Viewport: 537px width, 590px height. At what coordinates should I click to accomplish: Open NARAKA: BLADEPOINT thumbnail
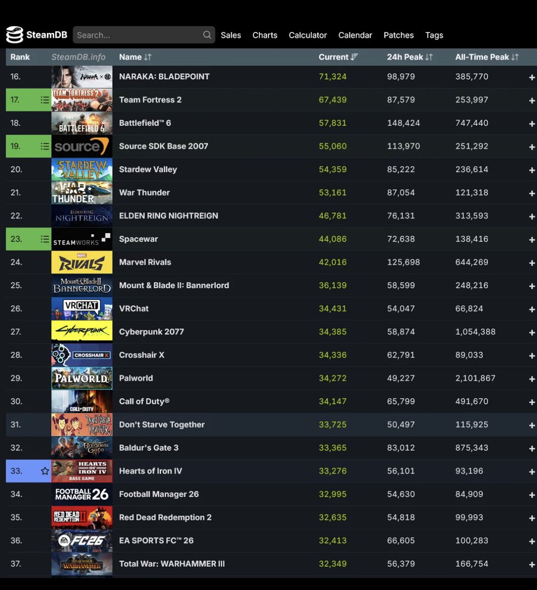(x=82, y=77)
